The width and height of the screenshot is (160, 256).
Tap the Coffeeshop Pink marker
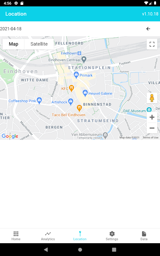(x=39, y=101)
